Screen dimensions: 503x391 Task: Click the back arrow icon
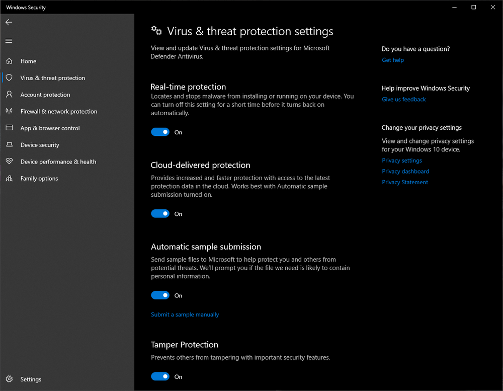pos(9,22)
